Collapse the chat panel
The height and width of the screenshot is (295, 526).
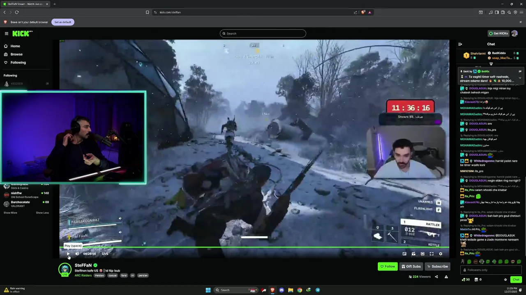[460, 44]
